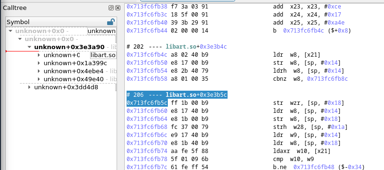Click the 'add x25, x25, #0xa4e' instruction
The width and height of the screenshot is (384, 170).
tap(309, 23)
